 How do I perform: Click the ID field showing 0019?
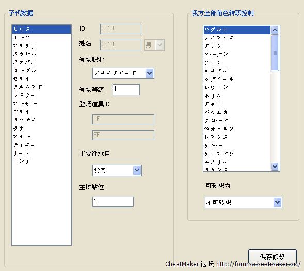point(121,29)
